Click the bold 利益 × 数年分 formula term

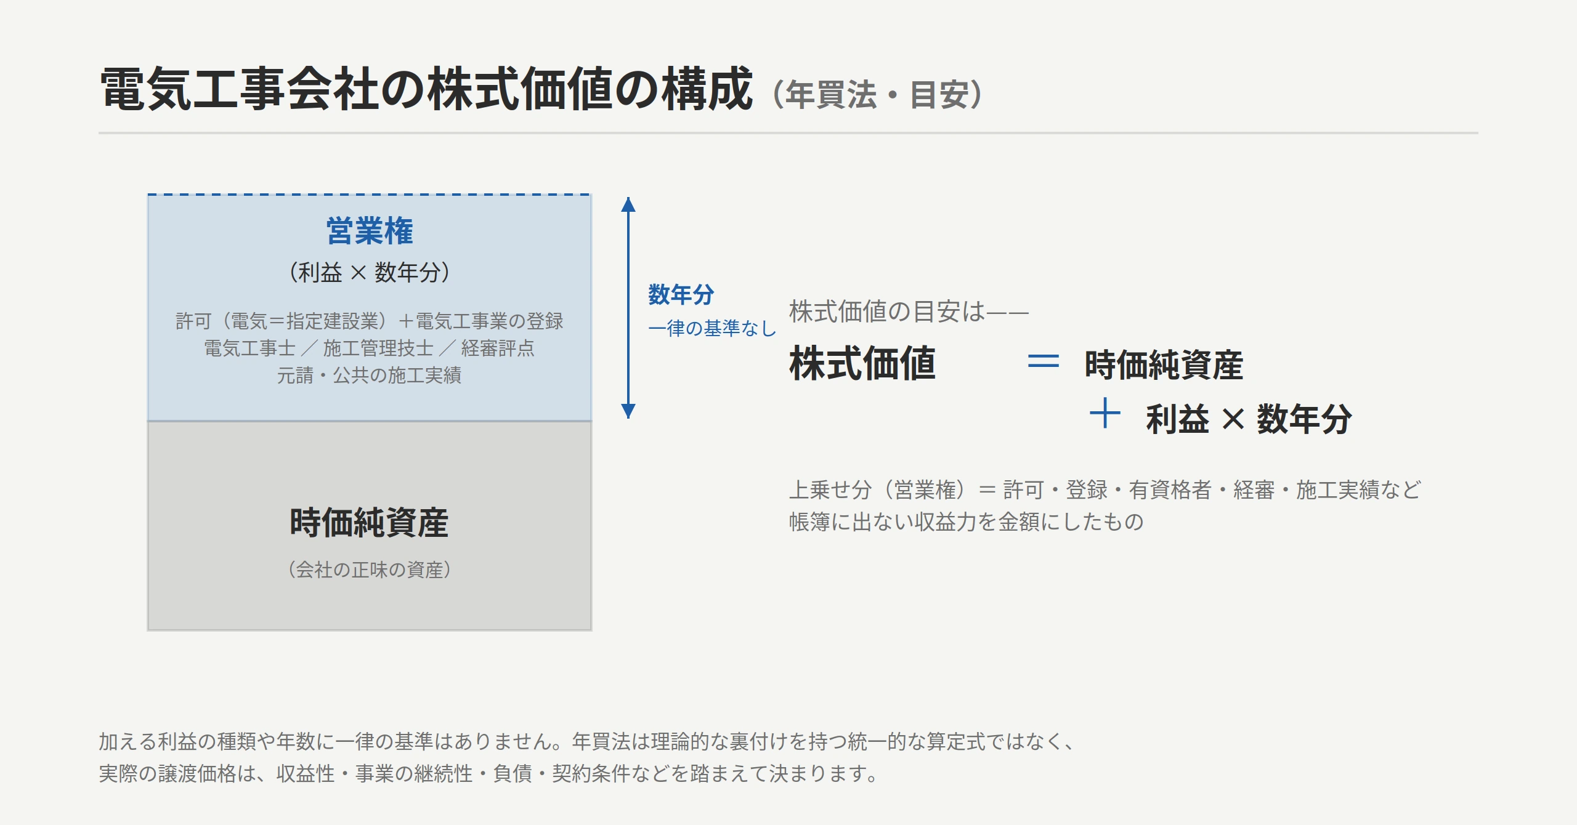pos(1249,419)
